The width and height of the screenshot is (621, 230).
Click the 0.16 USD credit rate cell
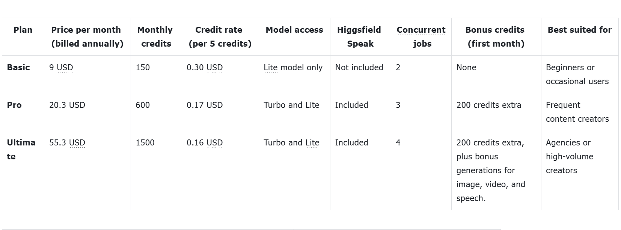[x=205, y=142]
